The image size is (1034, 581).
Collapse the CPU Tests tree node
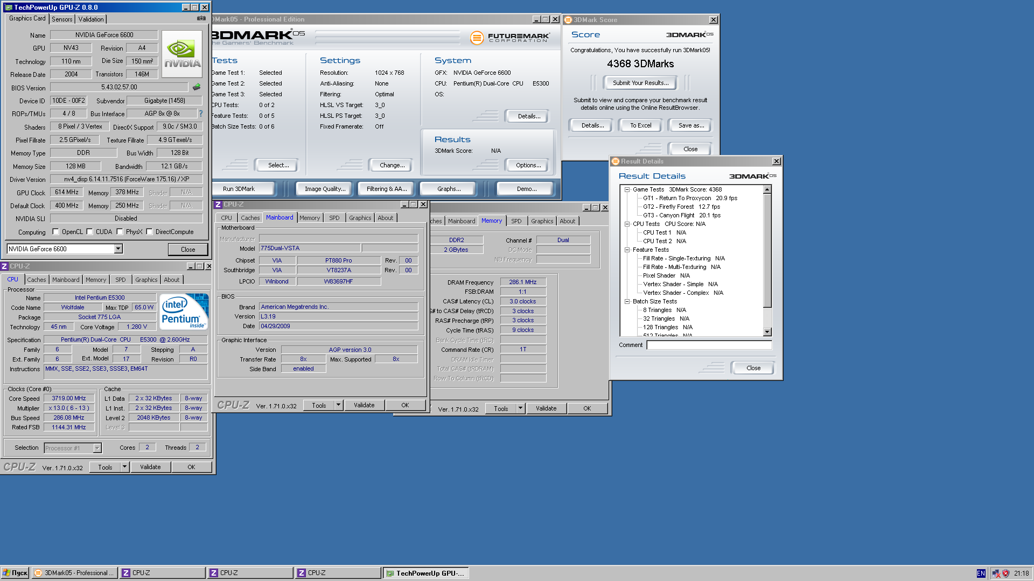[627, 224]
